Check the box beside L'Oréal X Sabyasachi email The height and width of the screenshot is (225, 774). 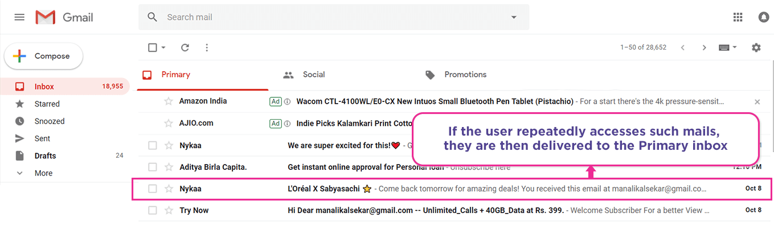(152, 189)
